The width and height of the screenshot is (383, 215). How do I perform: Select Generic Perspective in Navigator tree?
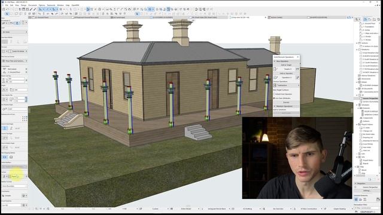coord(370,99)
